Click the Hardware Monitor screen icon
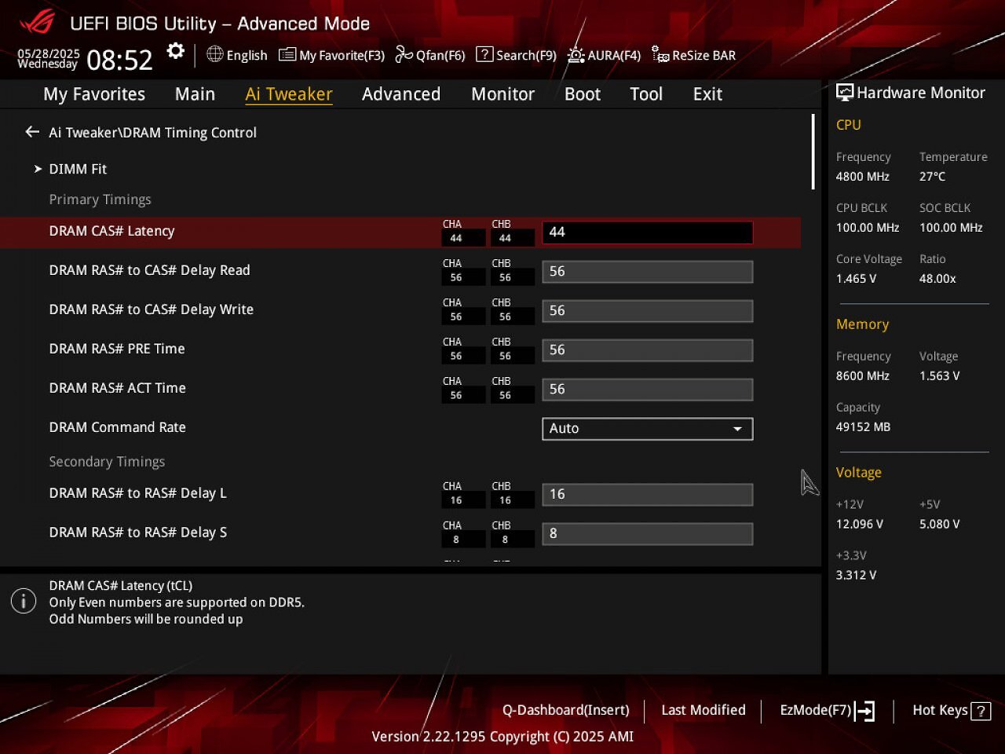 click(845, 92)
